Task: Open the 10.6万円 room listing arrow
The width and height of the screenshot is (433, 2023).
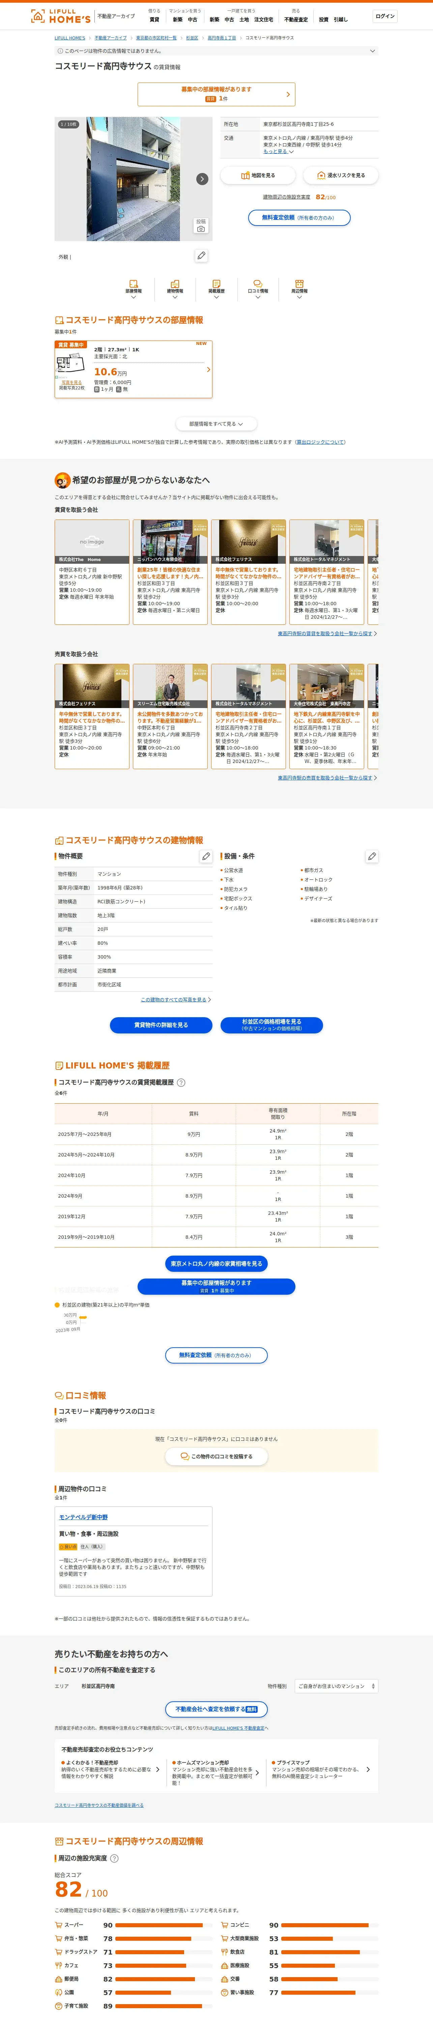Action: [x=208, y=369]
